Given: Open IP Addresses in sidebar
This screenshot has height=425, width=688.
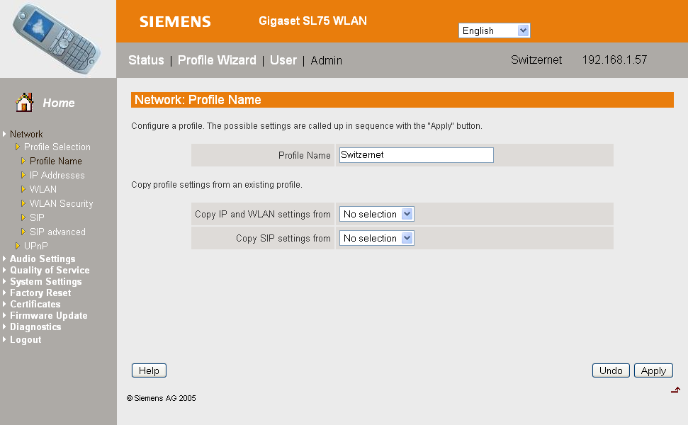Looking at the screenshot, I should tap(57, 176).
